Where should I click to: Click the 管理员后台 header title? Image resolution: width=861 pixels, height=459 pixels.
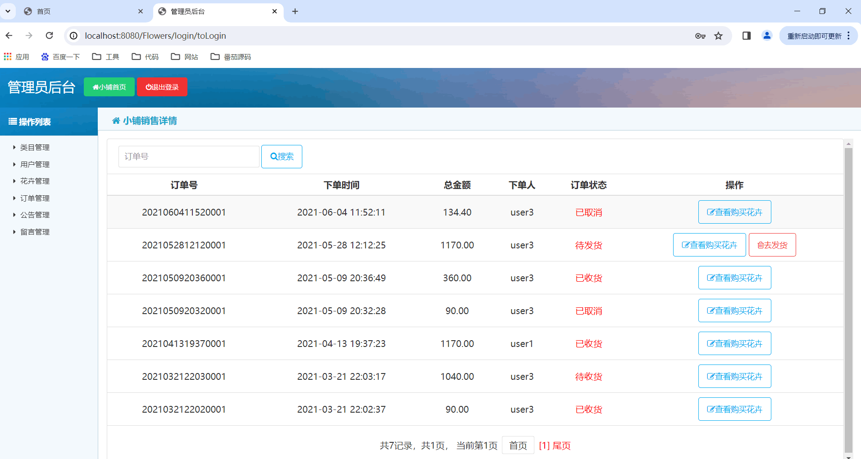(x=41, y=87)
